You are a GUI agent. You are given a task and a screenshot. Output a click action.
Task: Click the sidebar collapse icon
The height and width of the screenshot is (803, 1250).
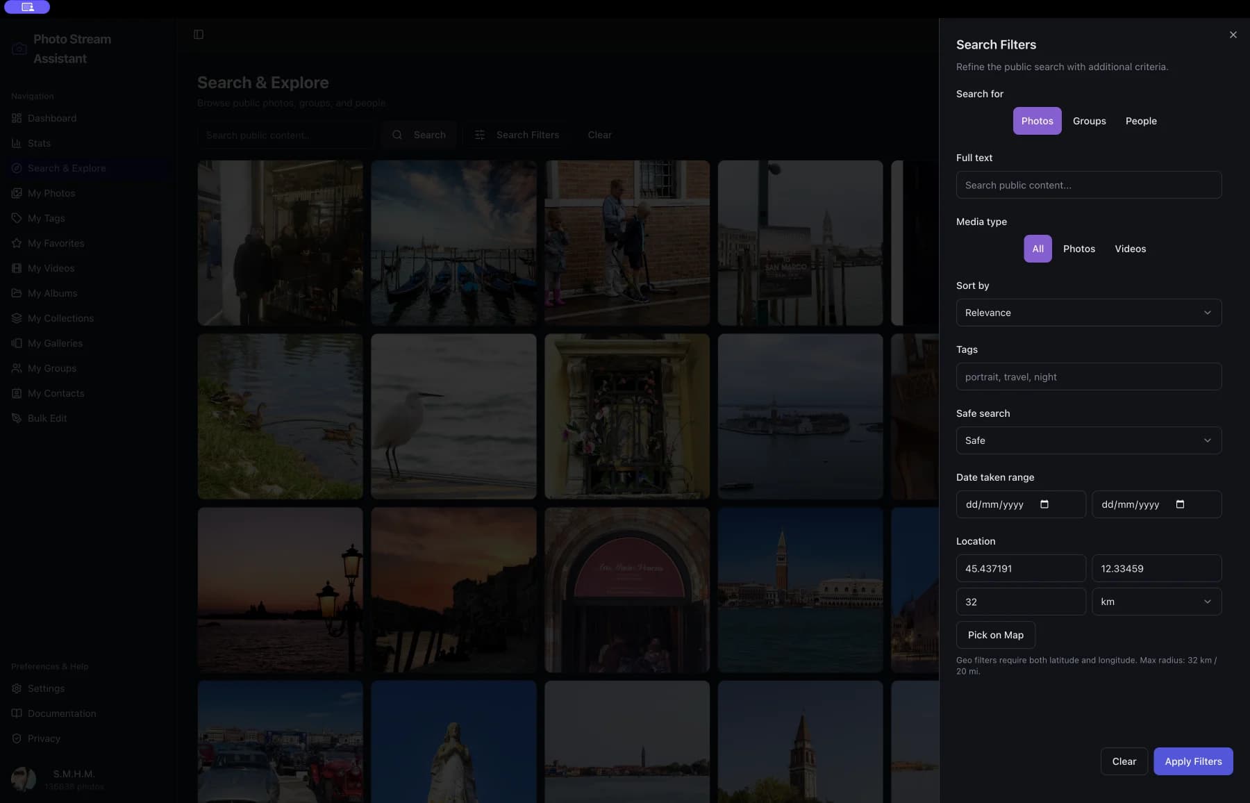tap(199, 33)
